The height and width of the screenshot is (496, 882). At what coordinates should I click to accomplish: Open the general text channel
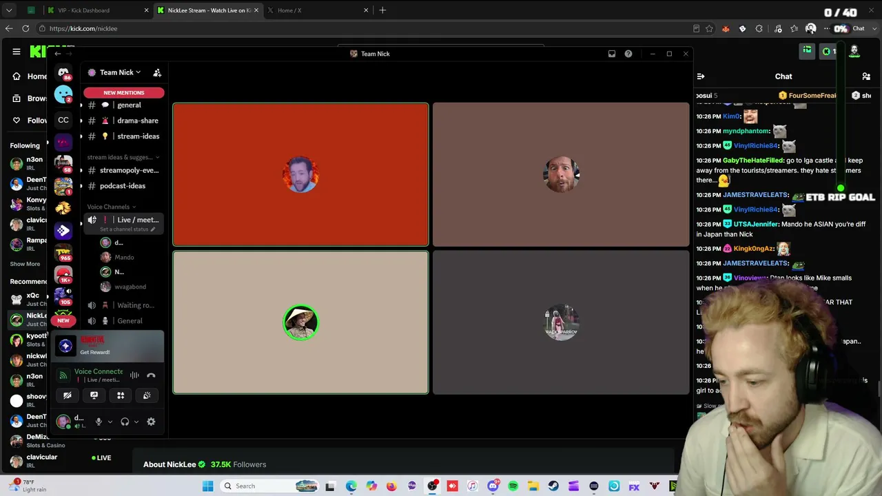[x=123, y=105]
